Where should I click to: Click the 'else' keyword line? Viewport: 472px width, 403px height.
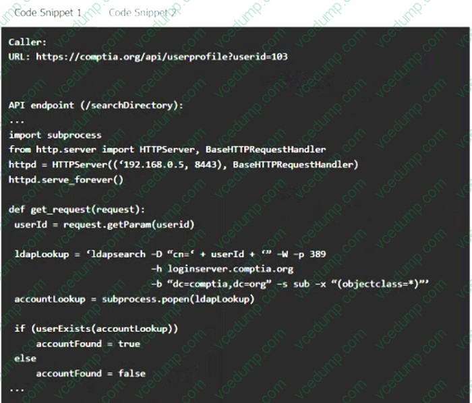(26, 359)
